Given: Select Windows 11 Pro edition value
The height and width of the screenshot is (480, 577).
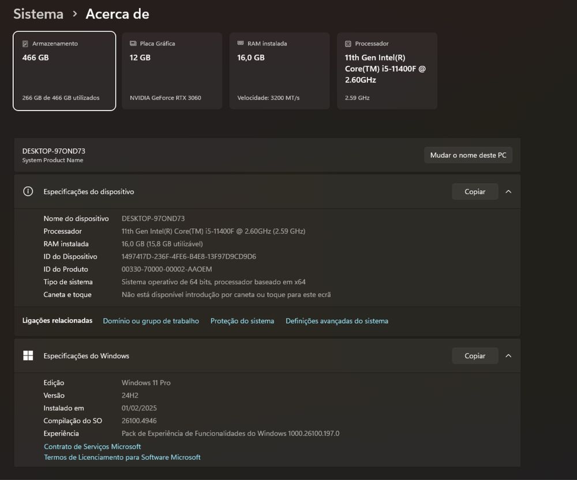Looking at the screenshot, I should [146, 383].
